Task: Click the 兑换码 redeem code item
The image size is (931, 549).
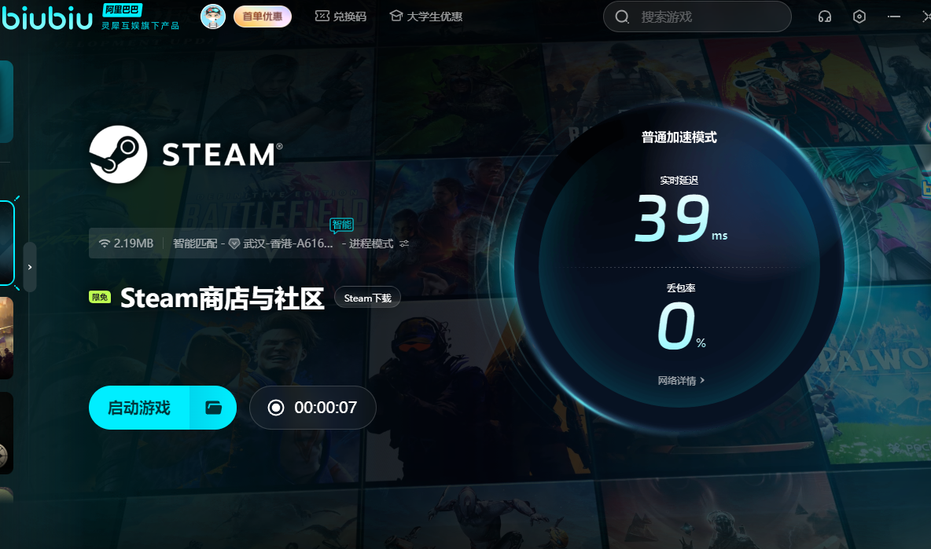Action: [x=340, y=16]
